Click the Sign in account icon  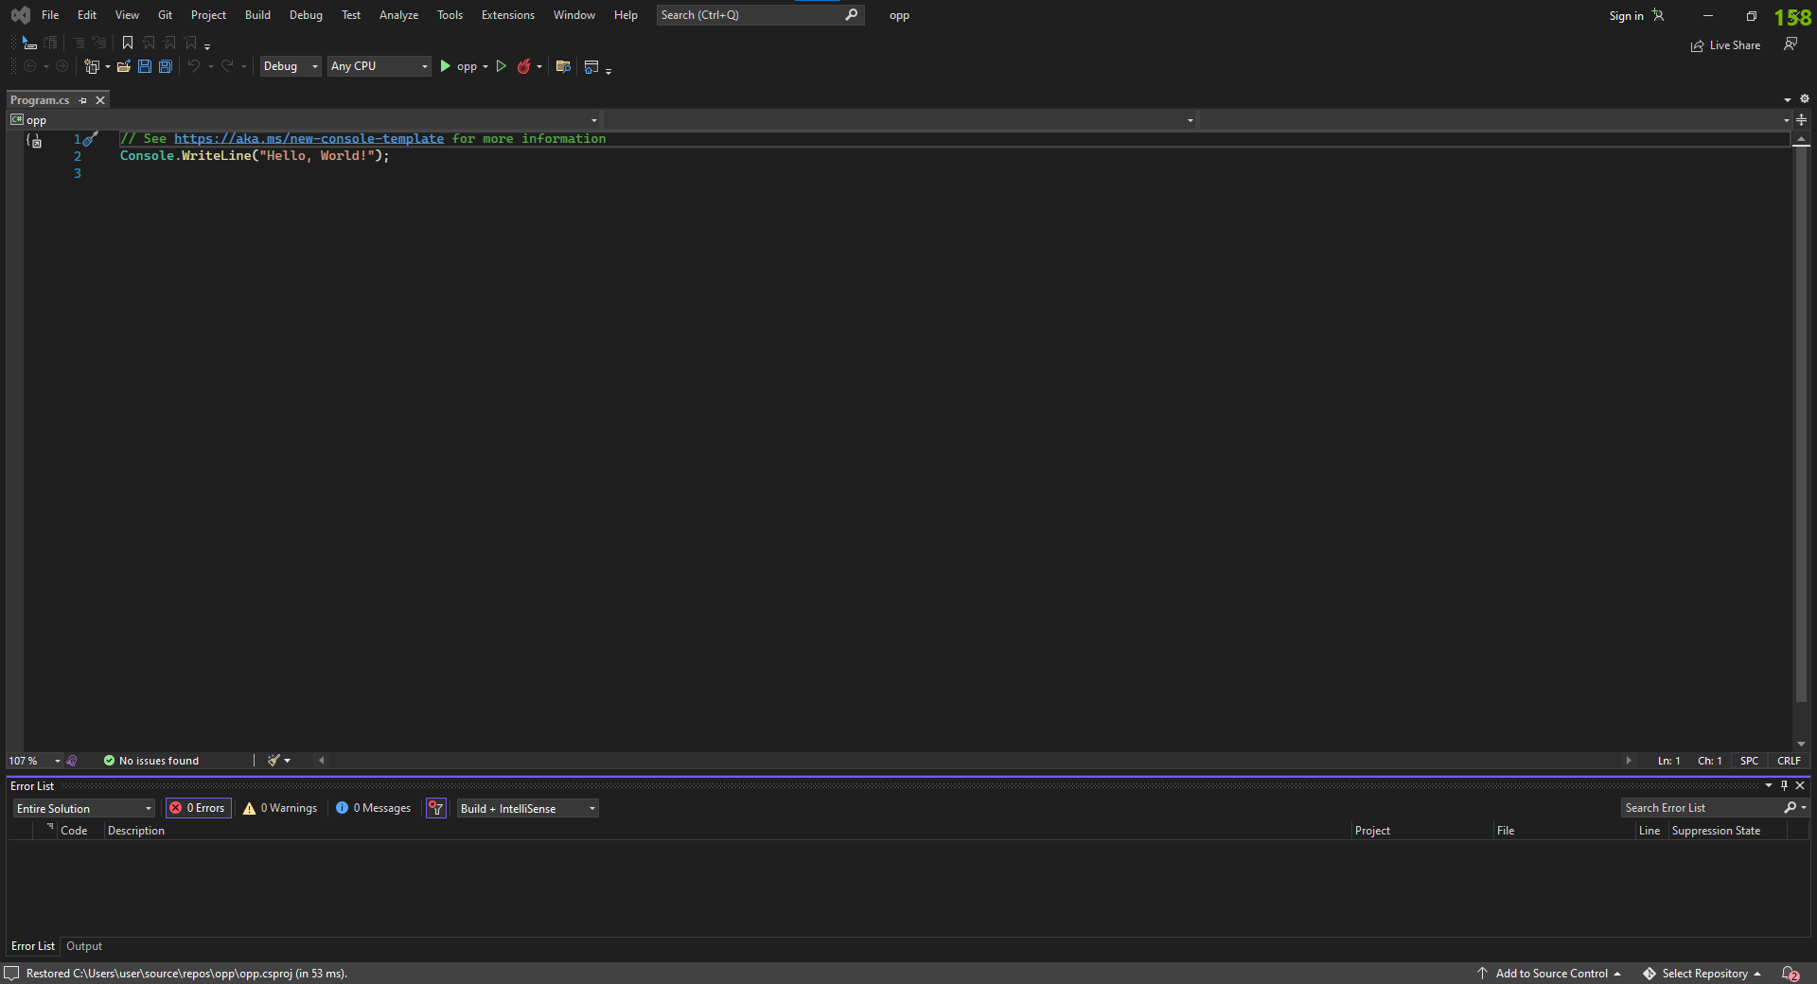(x=1658, y=15)
